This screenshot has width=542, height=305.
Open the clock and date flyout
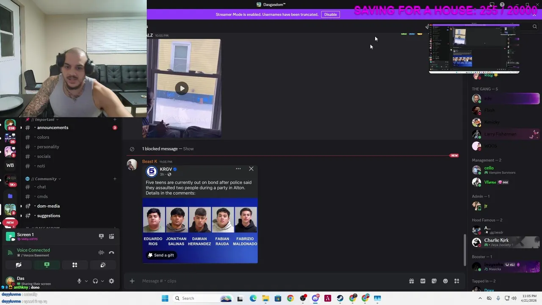coord(529,298)
